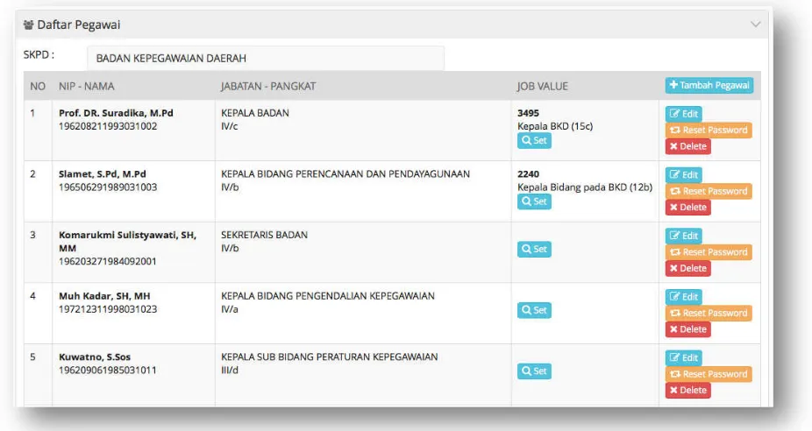Collapse the Daftar Pegawai panel chevron
Screen dimensions: 812x431
coord(756,25)
